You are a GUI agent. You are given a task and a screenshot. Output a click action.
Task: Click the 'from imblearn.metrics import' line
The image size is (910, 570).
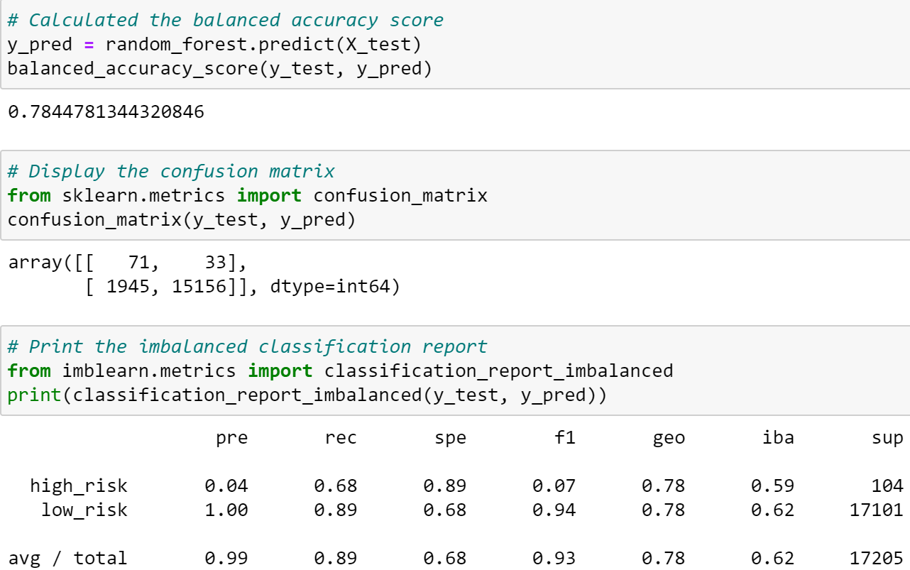340,371
